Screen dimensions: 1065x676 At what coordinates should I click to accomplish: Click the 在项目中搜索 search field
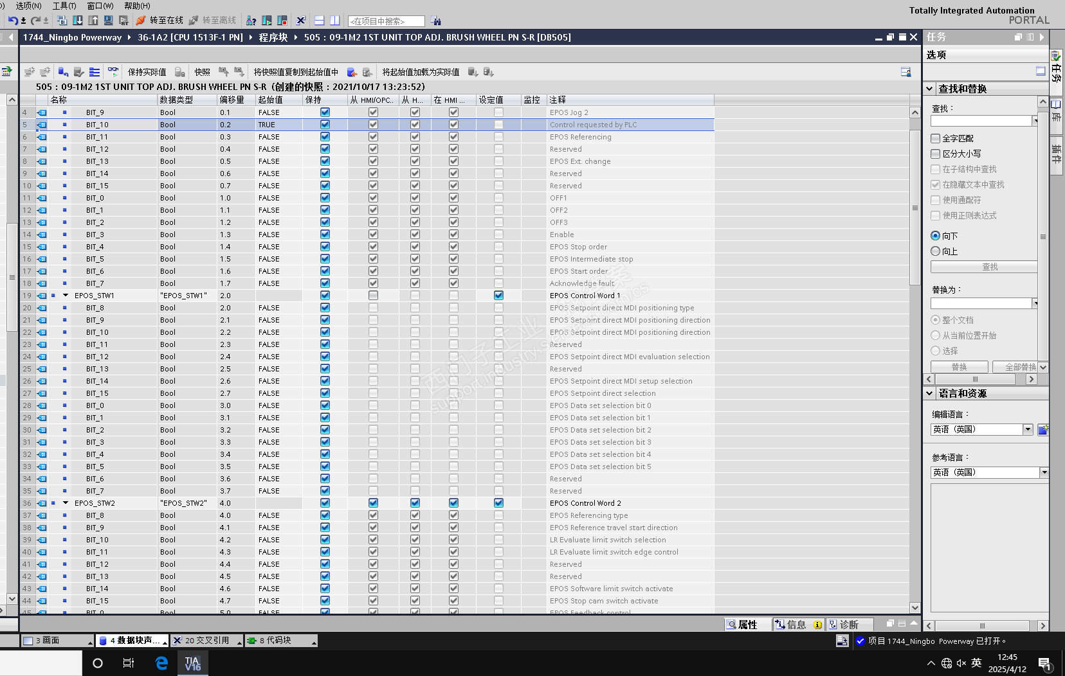386,21
